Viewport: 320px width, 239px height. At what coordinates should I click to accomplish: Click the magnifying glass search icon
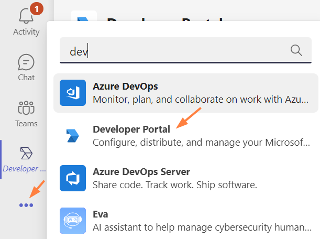click(x=296, y=50)
